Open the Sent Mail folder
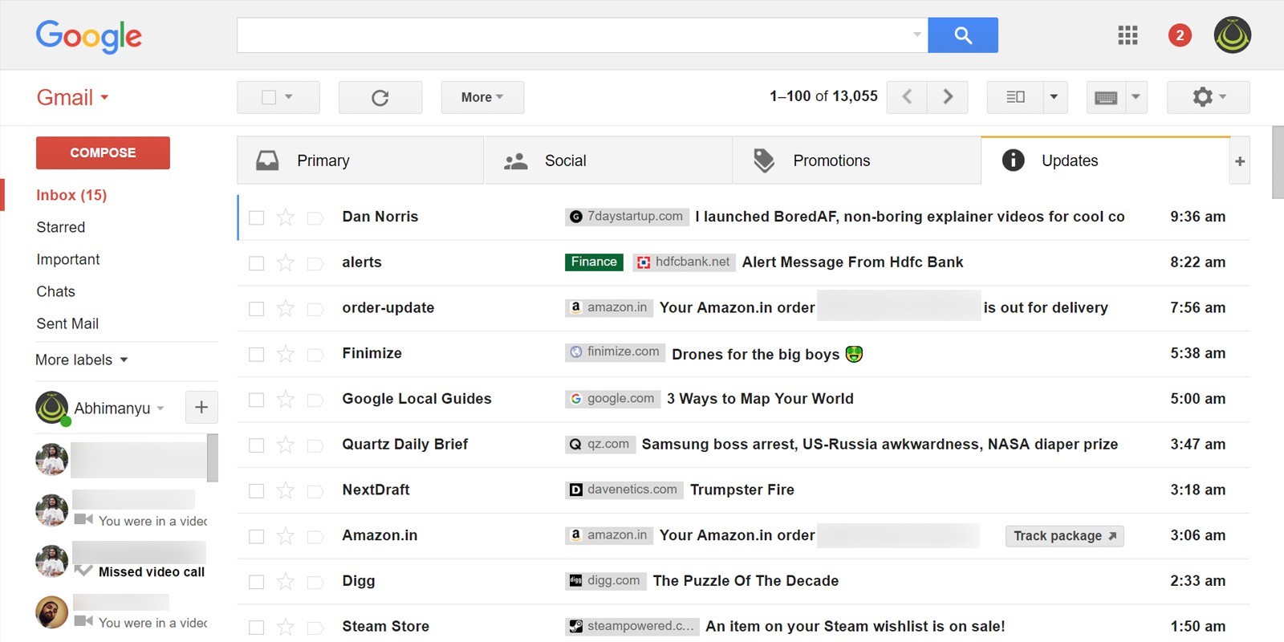 click(67, 323)
